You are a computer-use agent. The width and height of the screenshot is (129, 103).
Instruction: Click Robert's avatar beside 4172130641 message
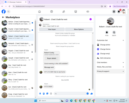41,87
